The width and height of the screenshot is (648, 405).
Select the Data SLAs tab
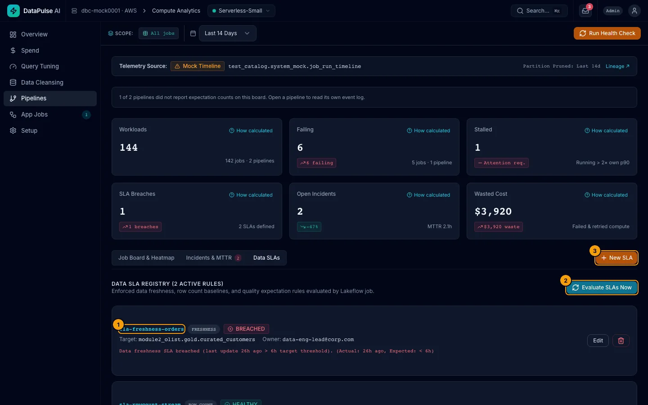266,258
